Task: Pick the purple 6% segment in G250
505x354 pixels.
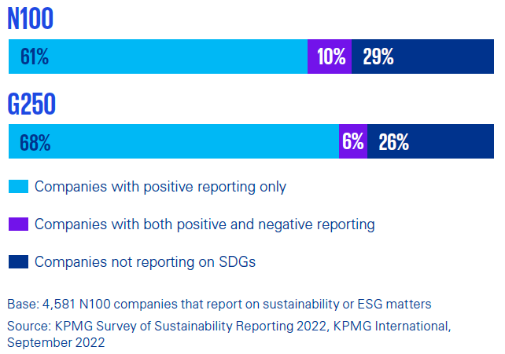Action: [x=353, y=142]
